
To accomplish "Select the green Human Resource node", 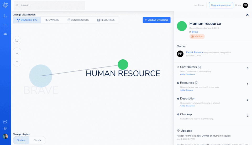I will tap(123, 64).
